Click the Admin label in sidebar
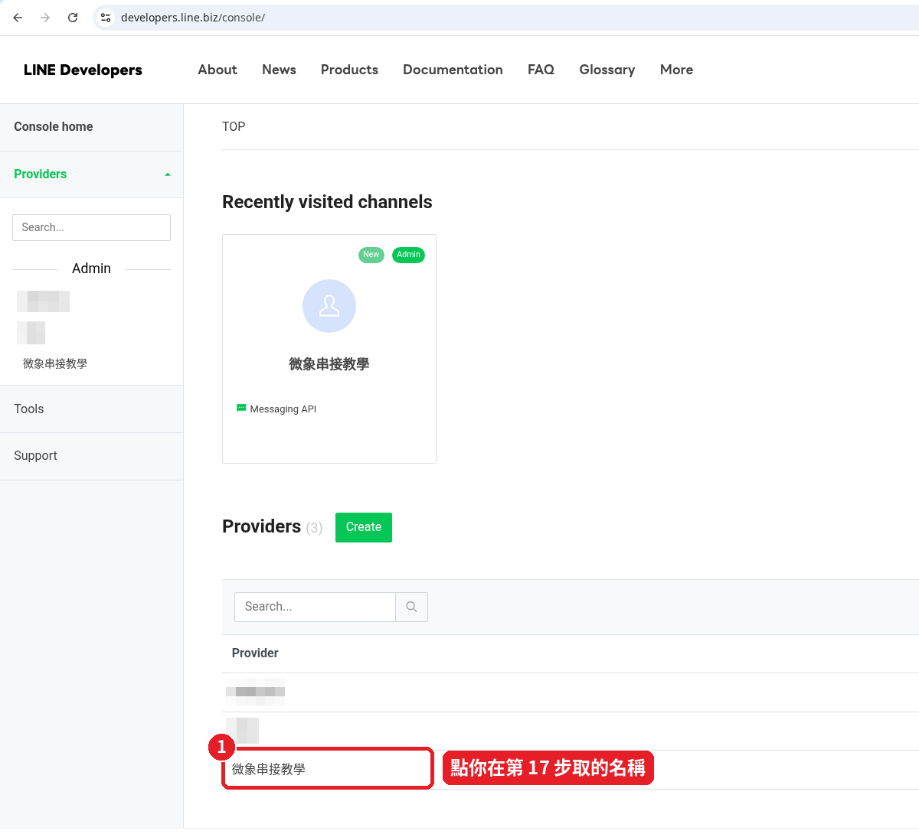Screen dimensions: 919x834 (x=91, y=269)
